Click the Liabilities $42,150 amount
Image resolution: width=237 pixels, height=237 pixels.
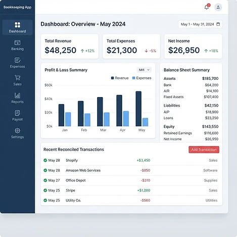211,106
